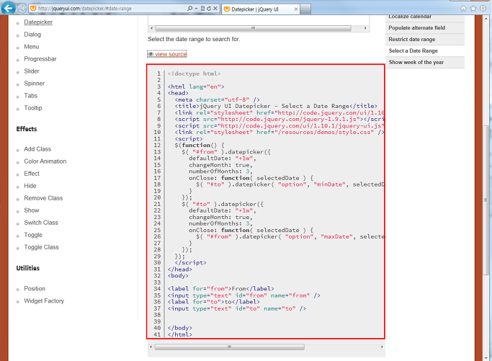Open Favorites star icon

[473, 9]
